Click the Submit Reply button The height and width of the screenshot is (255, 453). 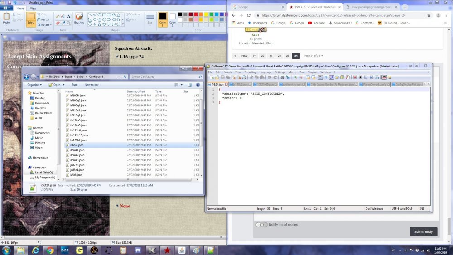[423, 231]
